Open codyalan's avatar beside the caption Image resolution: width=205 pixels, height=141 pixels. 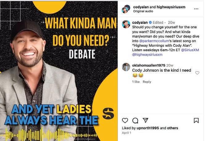tap(126, 24)
